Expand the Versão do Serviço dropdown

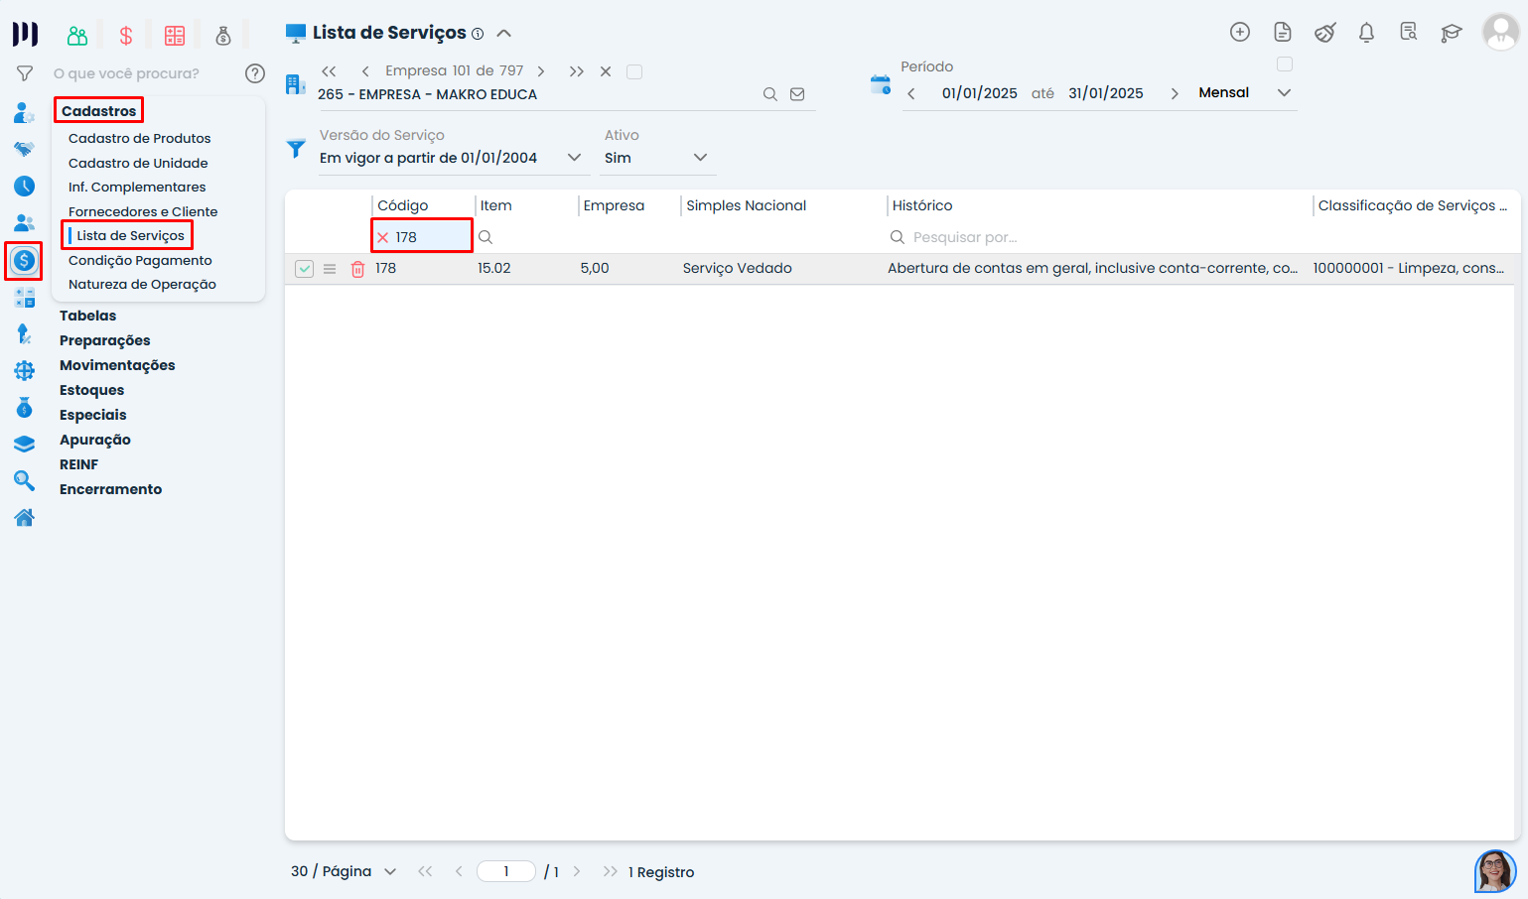574,158
